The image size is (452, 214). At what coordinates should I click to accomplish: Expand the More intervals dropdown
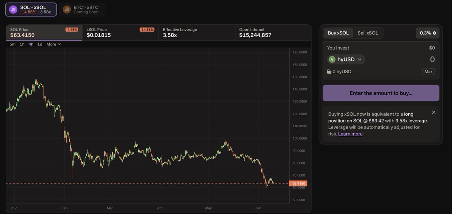pos(53,44)
